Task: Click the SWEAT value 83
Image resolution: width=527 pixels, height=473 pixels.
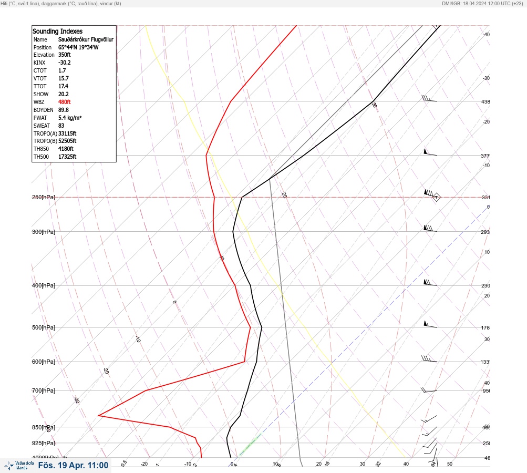Action: coord(61,126)
